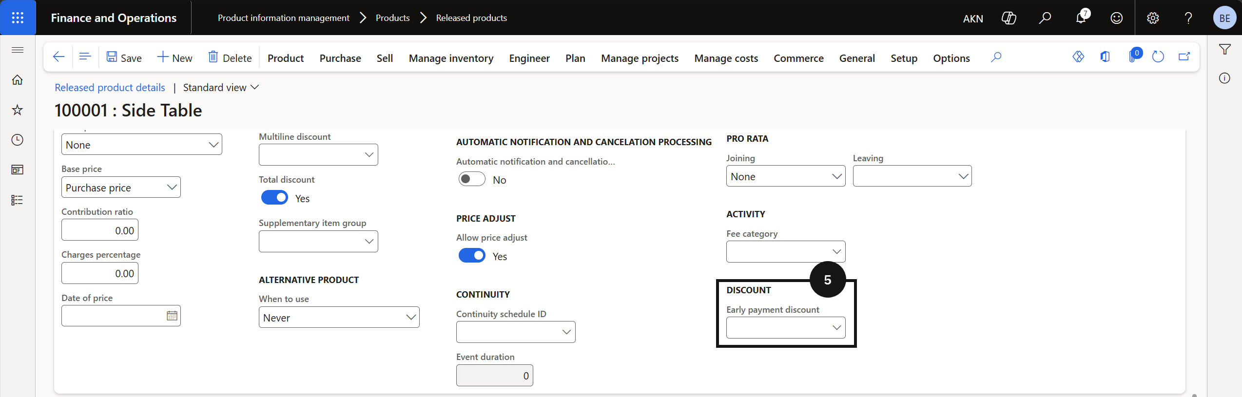Open the app launcher waffle menu
Screen dimensions: 1242x397
pyautogui.click(x=18, y=18)
